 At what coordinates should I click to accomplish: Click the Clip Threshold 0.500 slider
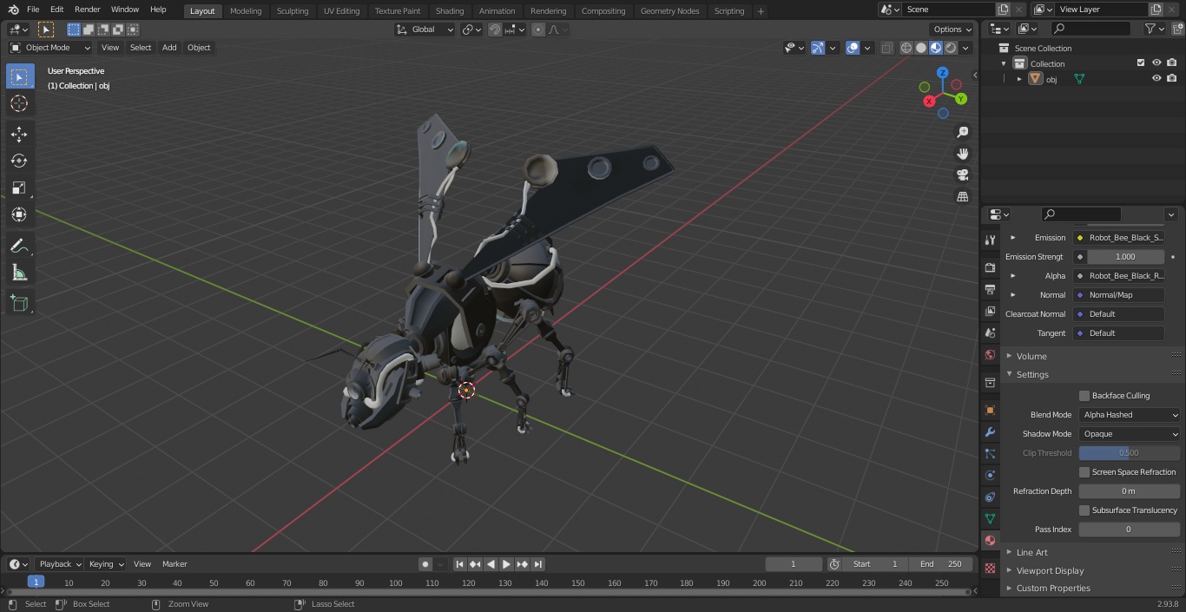click(1130, 453)
